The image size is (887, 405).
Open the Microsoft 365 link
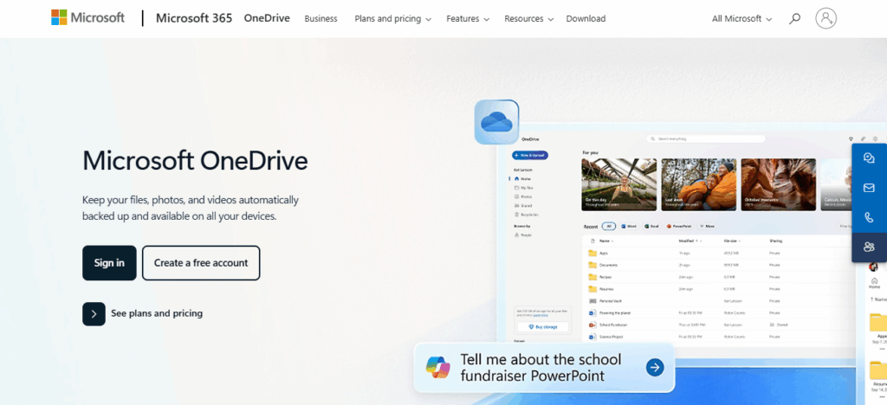coord(194,18)
